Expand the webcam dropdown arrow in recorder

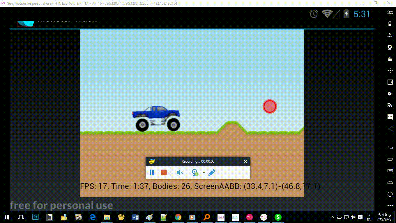tap(204, 173)
